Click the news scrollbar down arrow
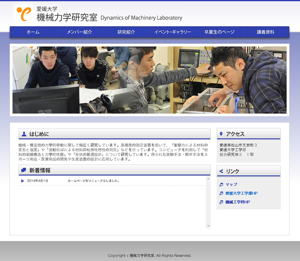Image resolution: width=300 pixels, height=261 pixels. point(208,226)
